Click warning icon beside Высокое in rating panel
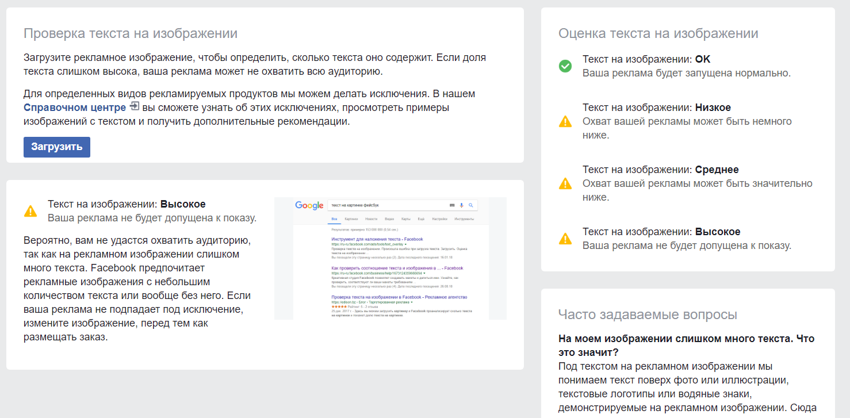The height and width of the screenshot is (418, 850). tap(565, 239)
